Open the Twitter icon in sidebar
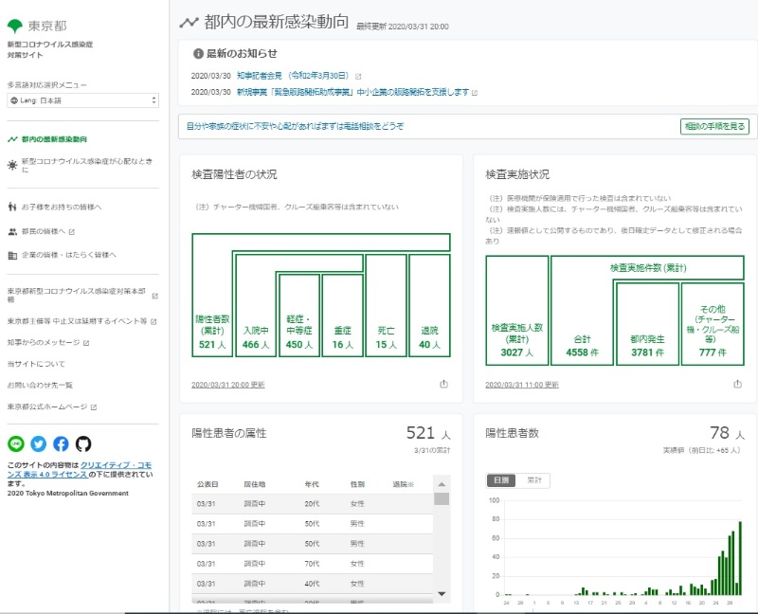 (38, 443)
